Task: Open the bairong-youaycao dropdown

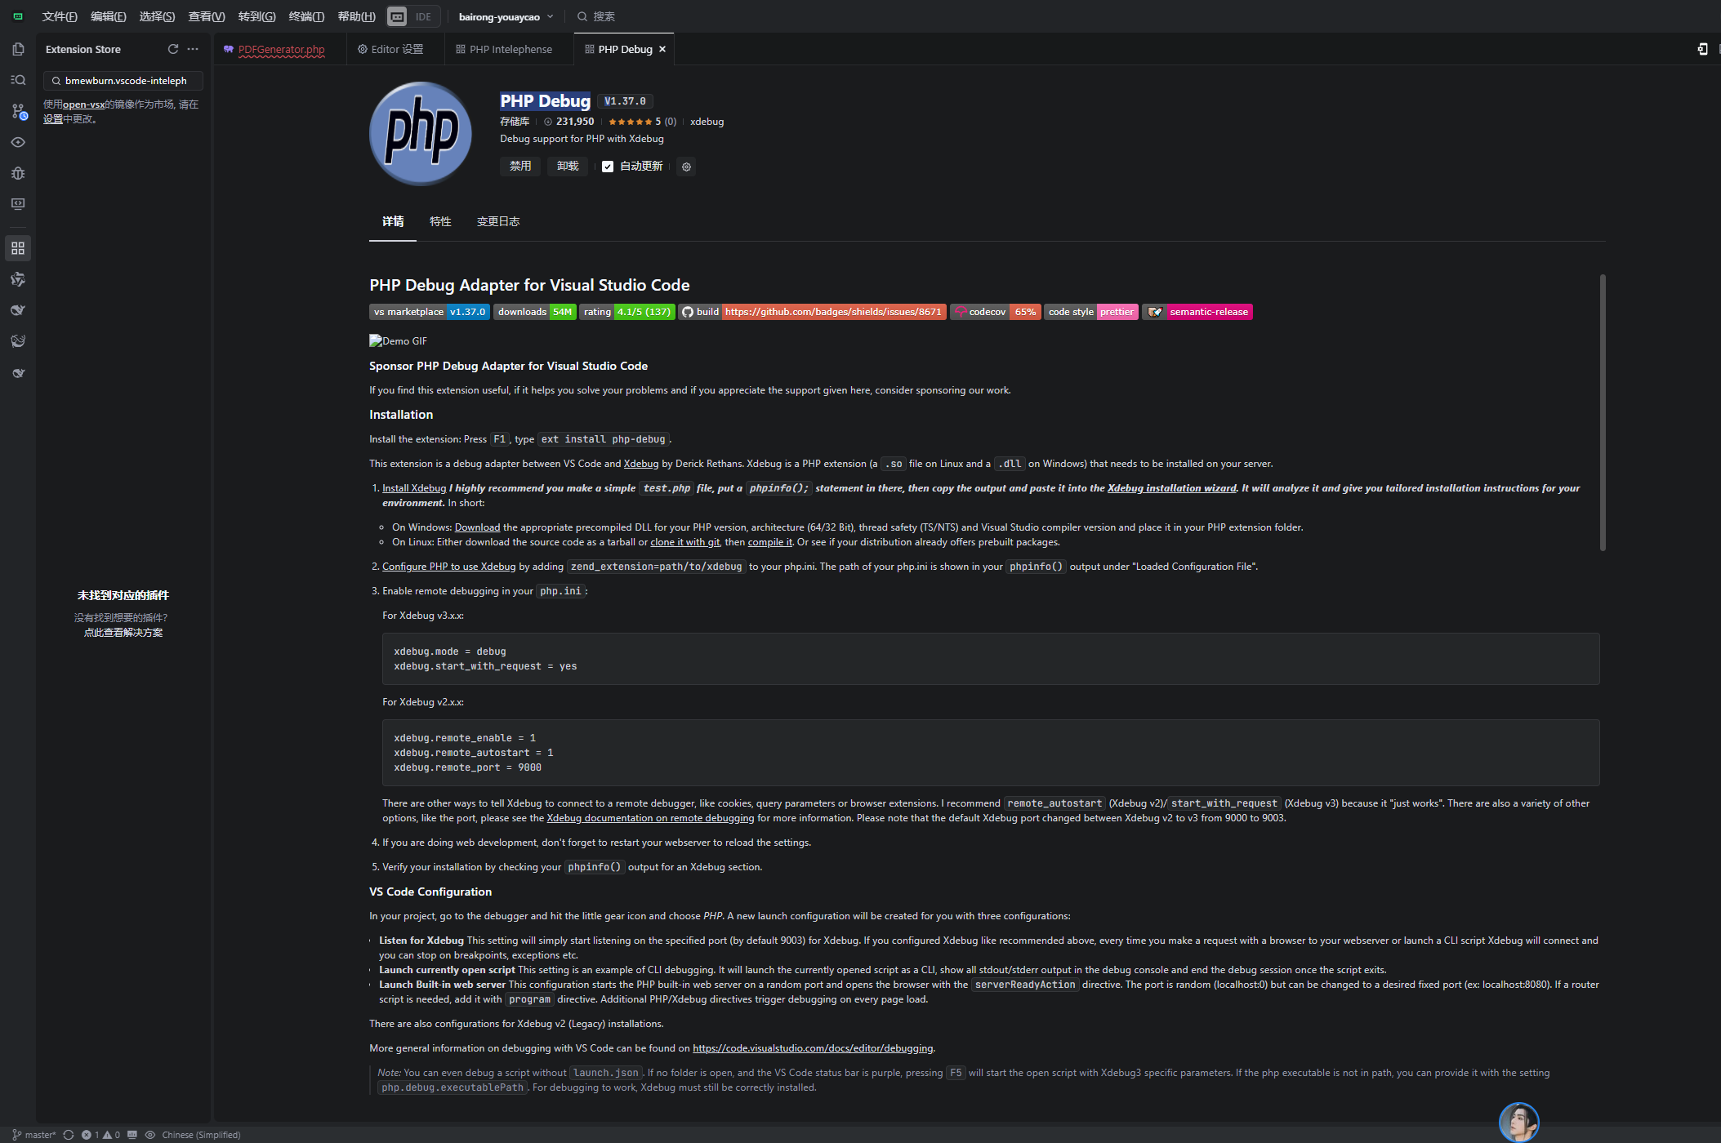Action: pyautogui.click(x=505, y=16)
